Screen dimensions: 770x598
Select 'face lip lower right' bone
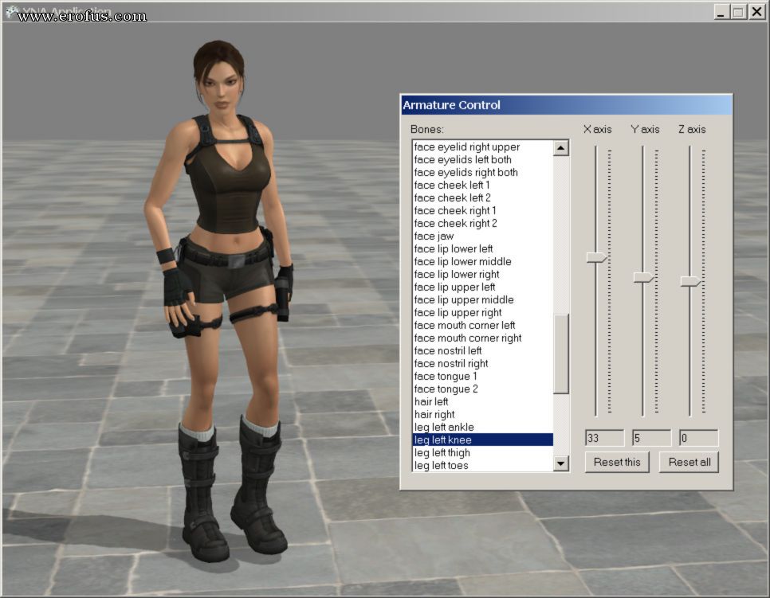[483, 274]
